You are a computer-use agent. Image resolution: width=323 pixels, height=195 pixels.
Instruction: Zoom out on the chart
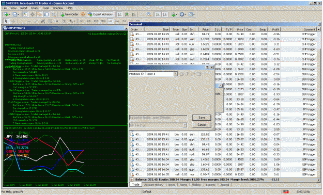coord(149,14)
